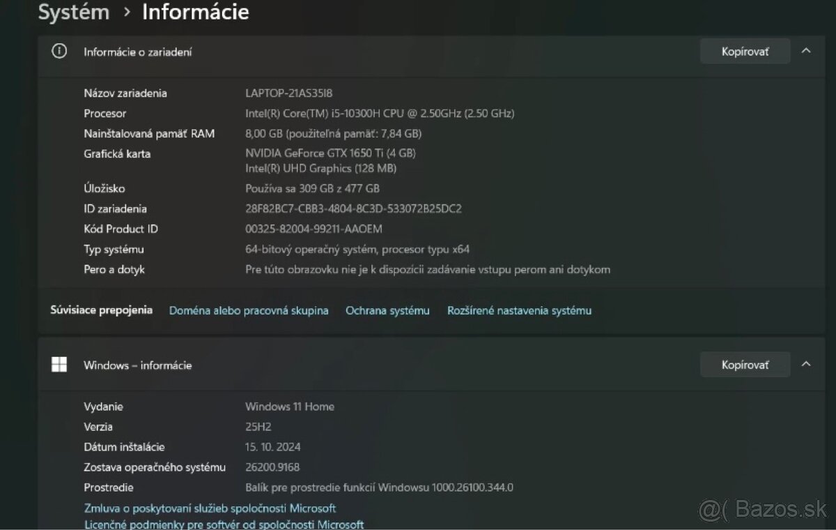Click the Názov zariadenia label
836x530 pixels.
pos(125,93)
